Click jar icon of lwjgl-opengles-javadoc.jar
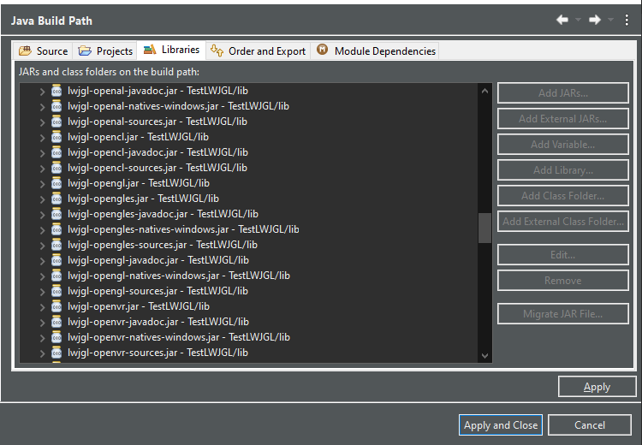Screen dimensions: 642x445 point(56,214)
